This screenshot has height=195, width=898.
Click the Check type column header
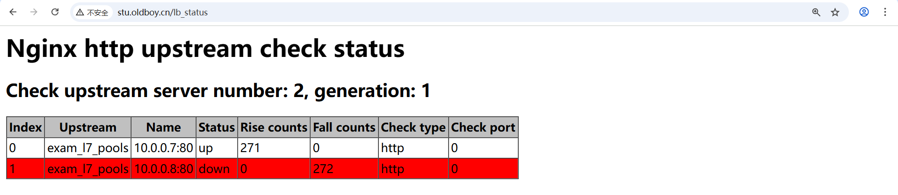413,127
